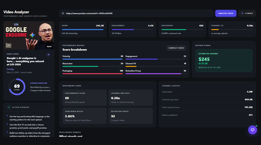
Task: Click the Subscribers 4.2M row
Action: tap(207, 92)
